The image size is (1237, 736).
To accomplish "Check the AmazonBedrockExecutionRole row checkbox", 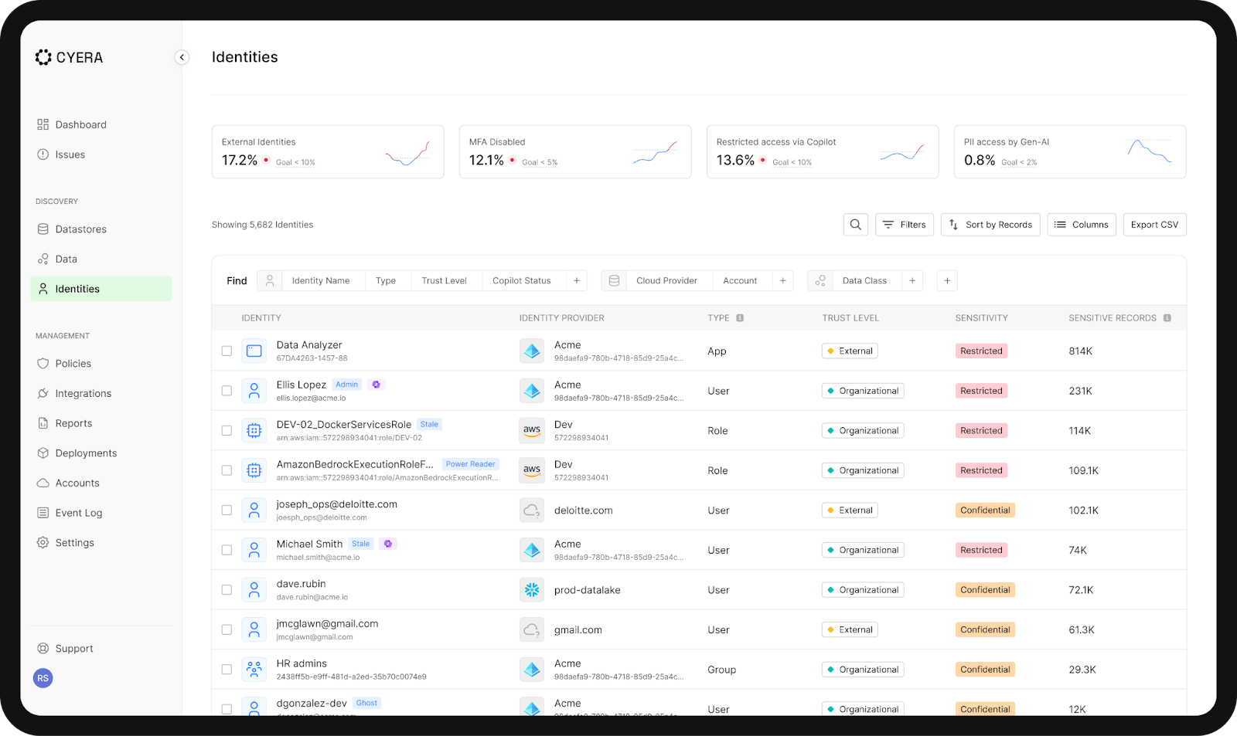I will click(x=227, y=470).
